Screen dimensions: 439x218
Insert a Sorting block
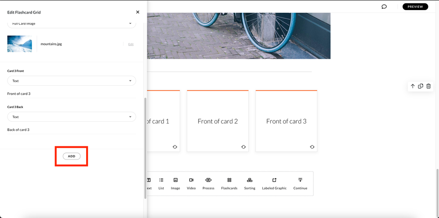250,183
